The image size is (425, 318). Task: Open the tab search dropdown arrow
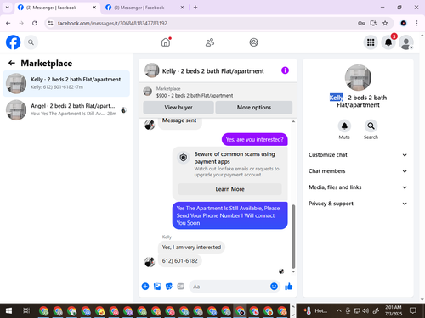8,8
